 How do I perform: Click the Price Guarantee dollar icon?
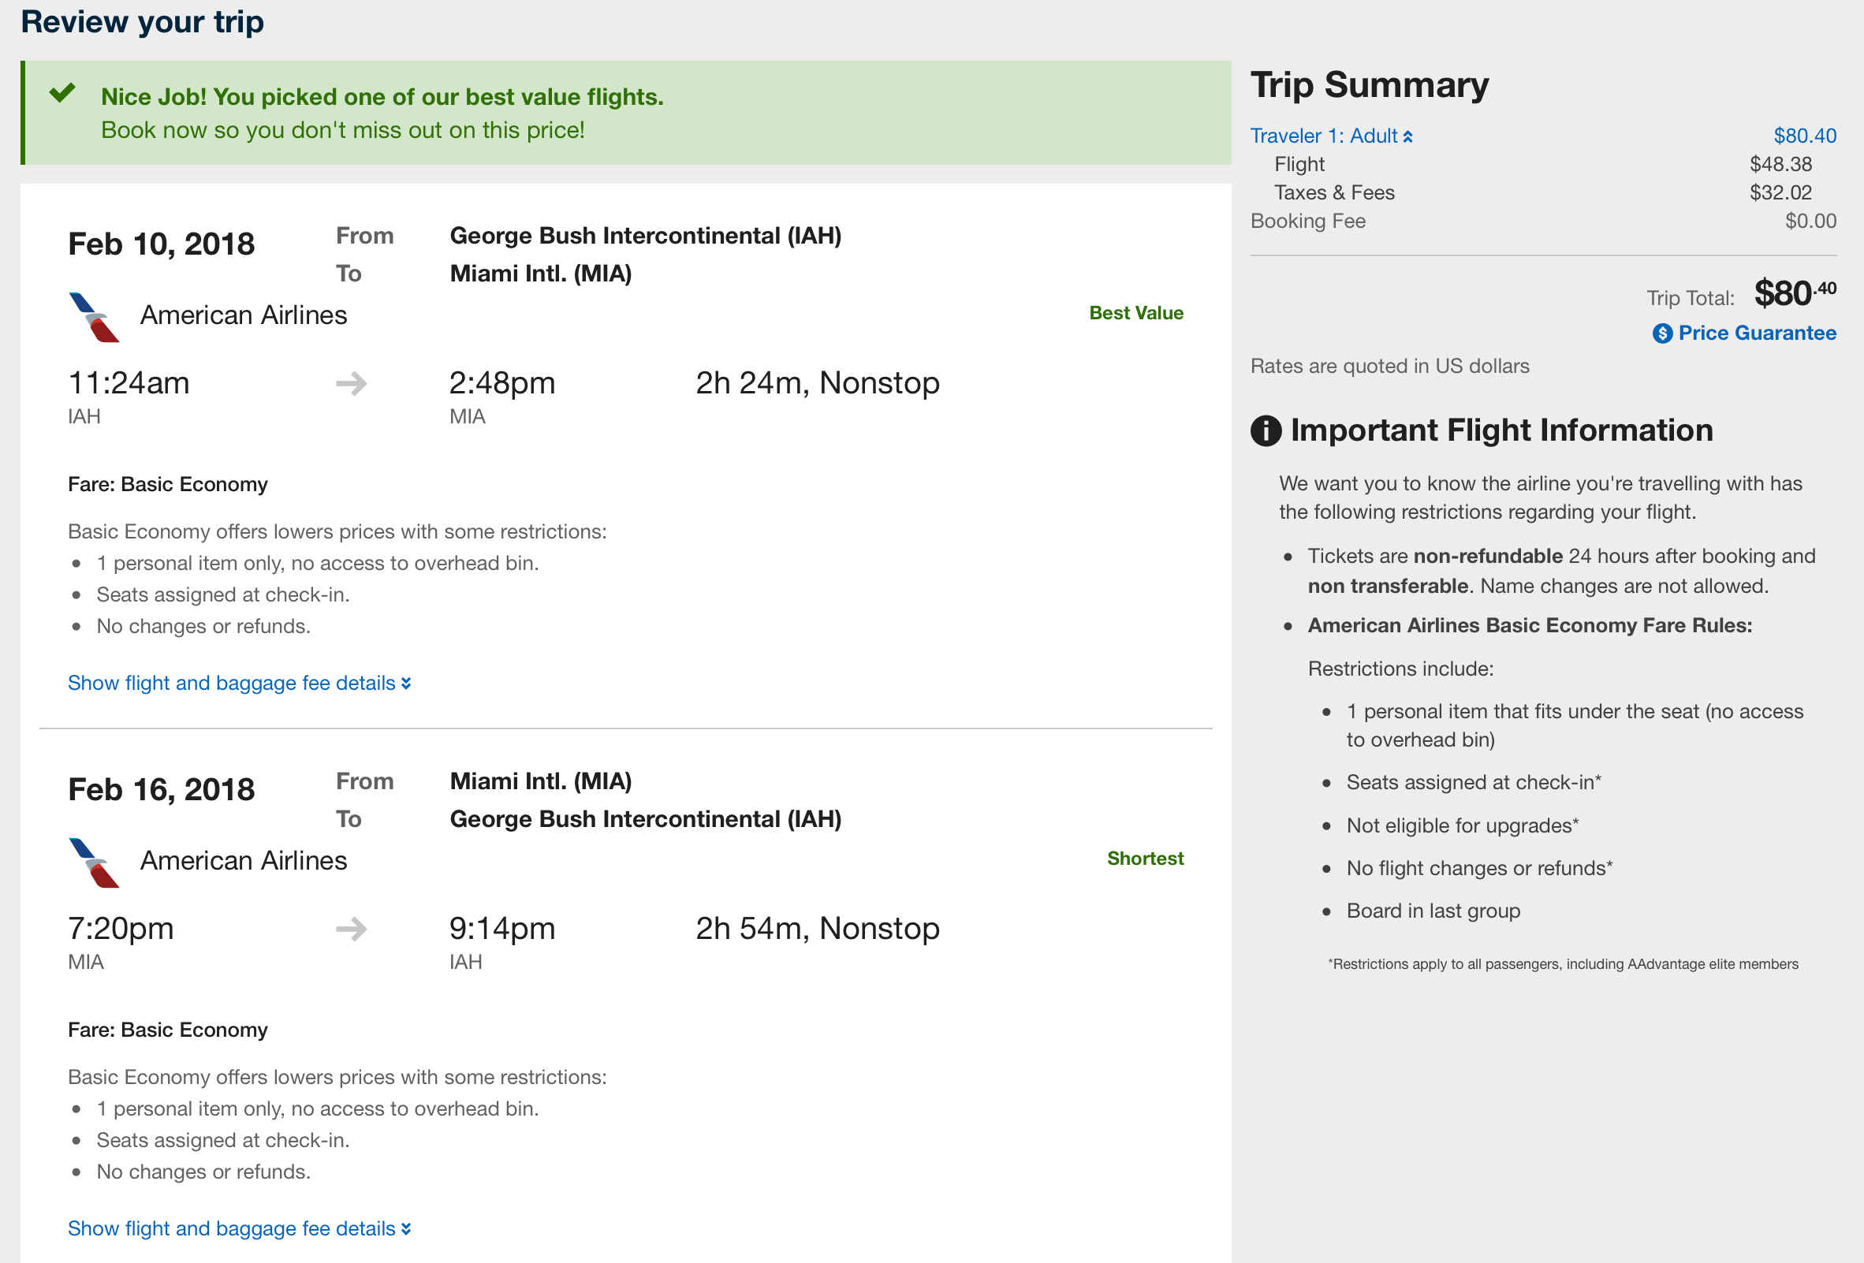point(1662,333)
